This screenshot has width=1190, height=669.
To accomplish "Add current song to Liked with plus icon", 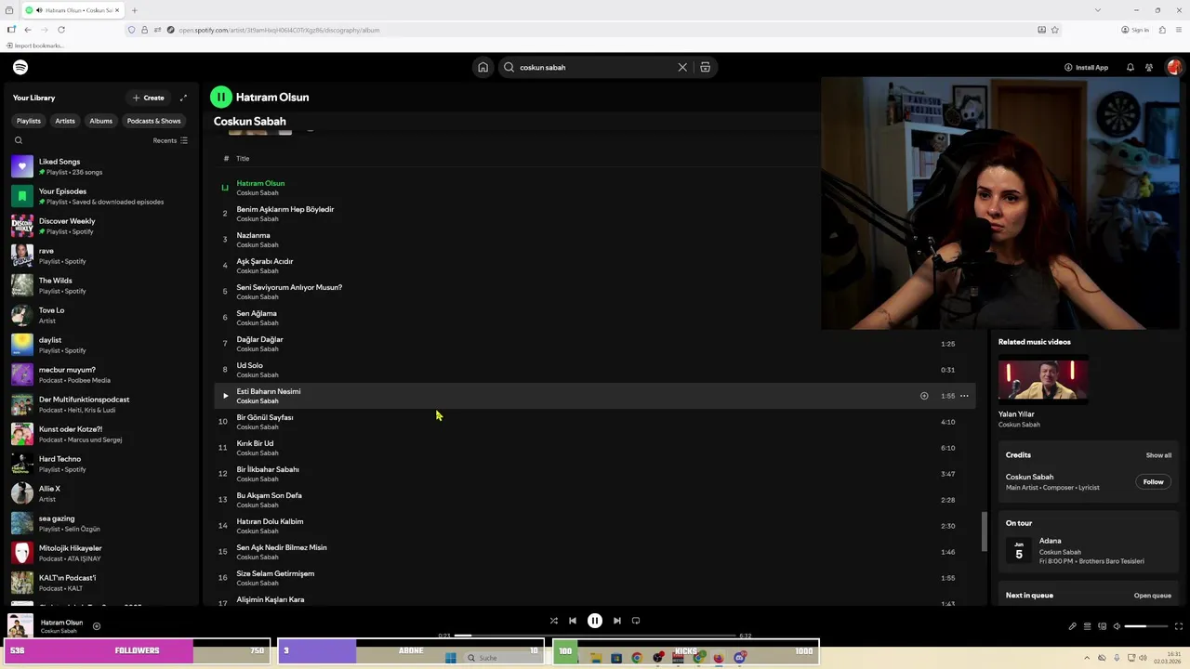I will tap(96, 626).
